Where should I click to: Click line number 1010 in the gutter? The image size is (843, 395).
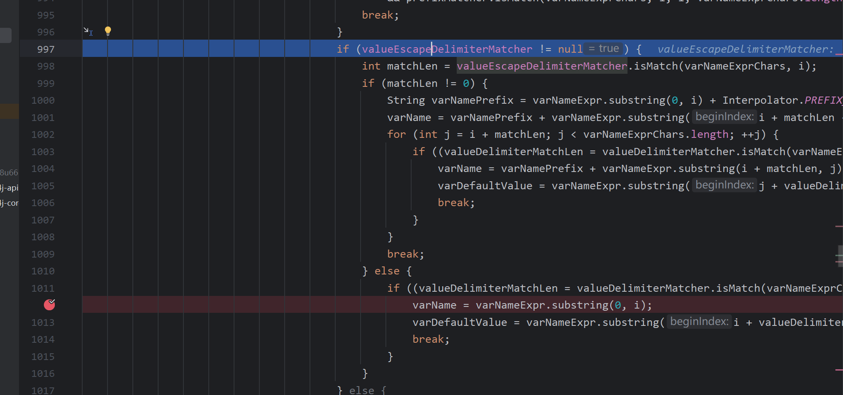click(x=43, y=271)
